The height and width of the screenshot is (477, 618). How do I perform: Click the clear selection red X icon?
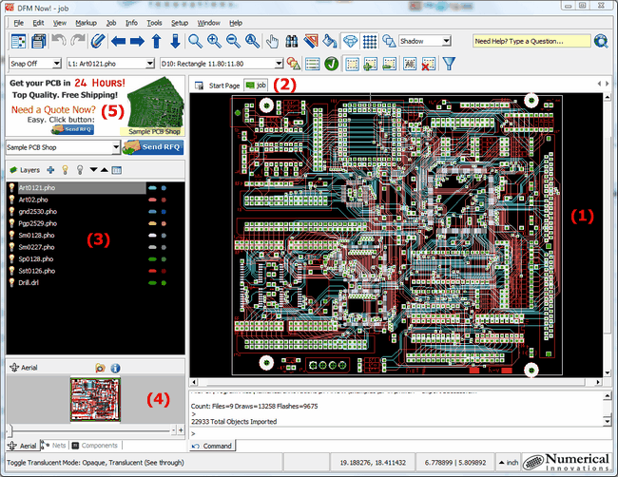(428, 64)
